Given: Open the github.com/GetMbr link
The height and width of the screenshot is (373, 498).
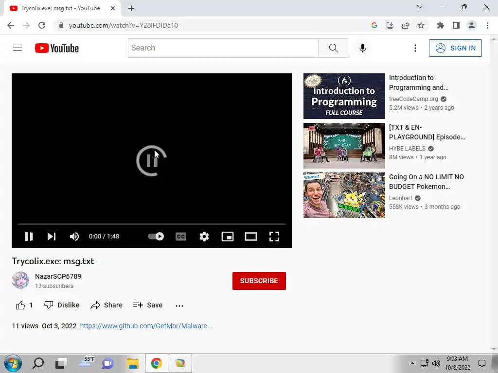Looking at the screenshot, I should pos(146,326).
